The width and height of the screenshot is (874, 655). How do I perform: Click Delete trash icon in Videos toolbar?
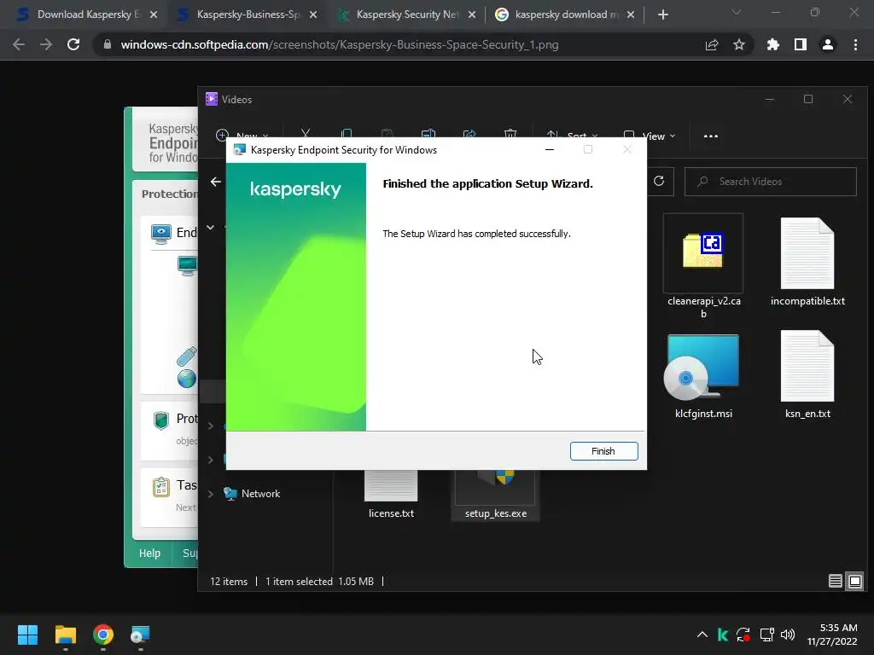click(x=510, y=134)
